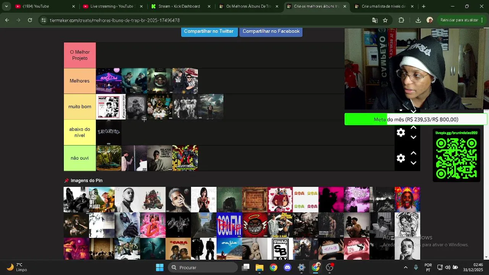The image size is (489, 275).
Task: Close the Stream - Kick Dashboard tab
Action: coord(209,6)
